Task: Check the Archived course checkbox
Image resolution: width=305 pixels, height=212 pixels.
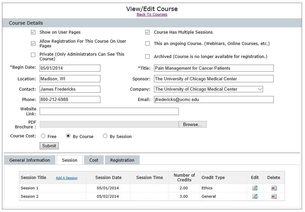Action: click(x=147, y=57)
